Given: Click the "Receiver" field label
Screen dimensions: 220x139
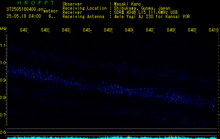Looking at the screenshot, I should tap(72, 13).
